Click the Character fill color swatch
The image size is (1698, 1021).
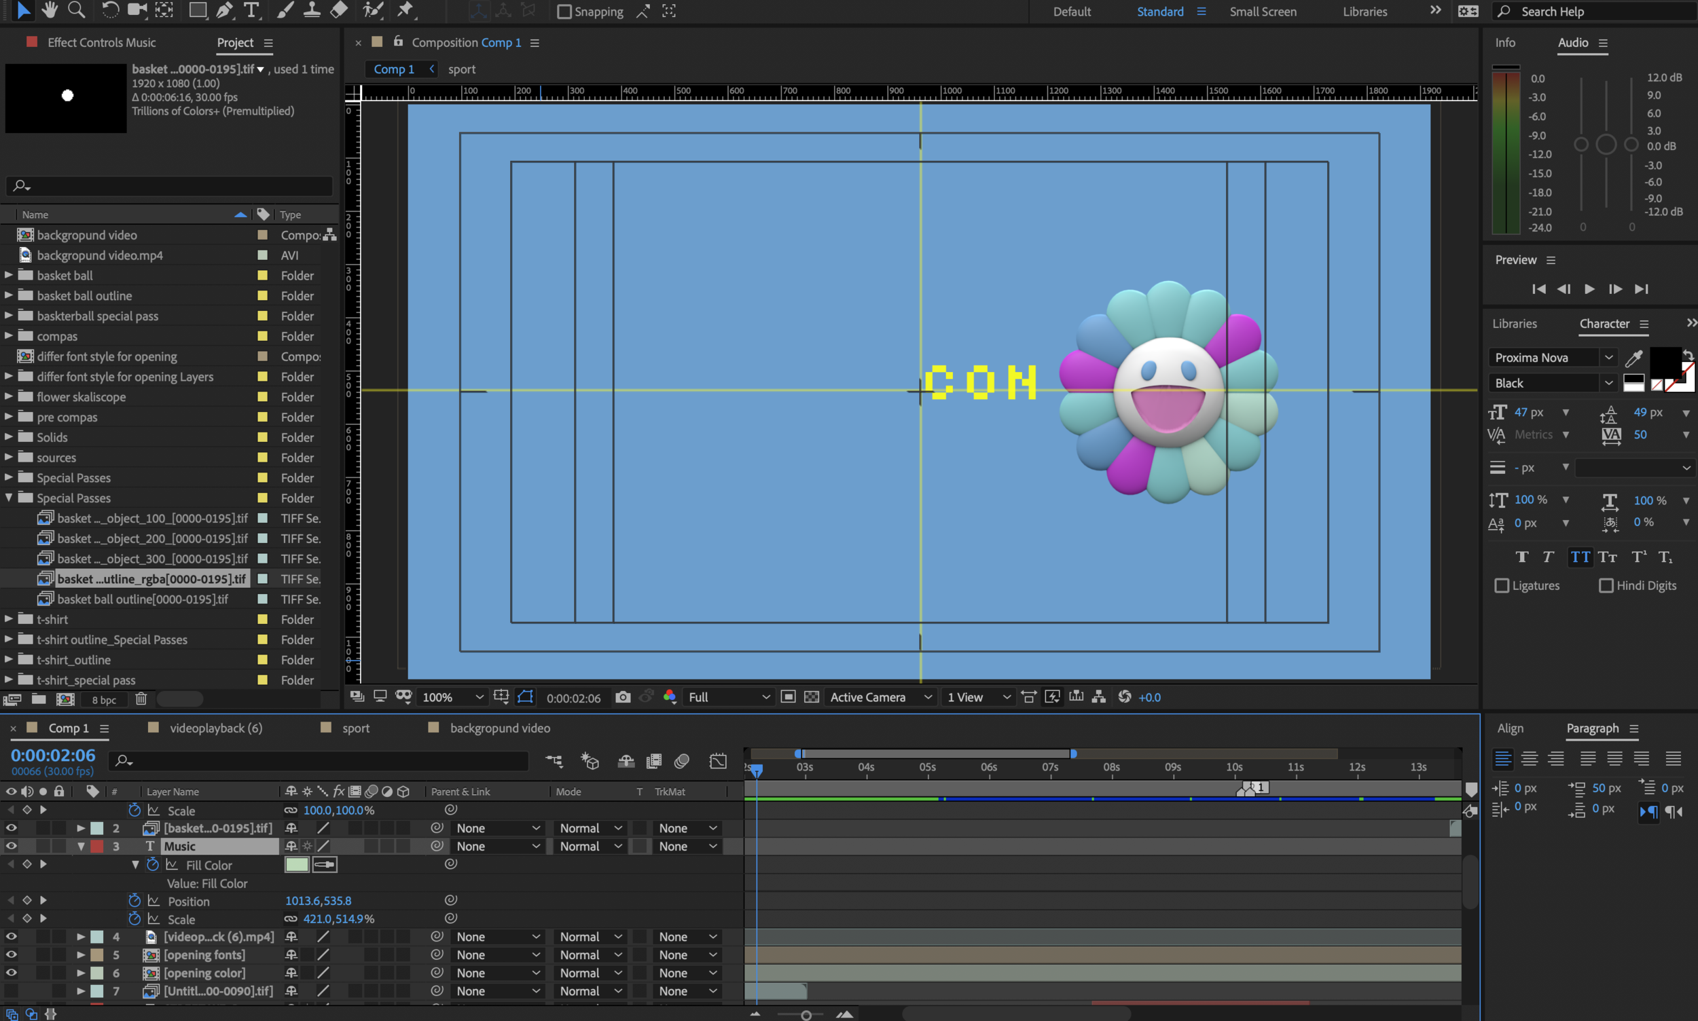point(1664,363)
